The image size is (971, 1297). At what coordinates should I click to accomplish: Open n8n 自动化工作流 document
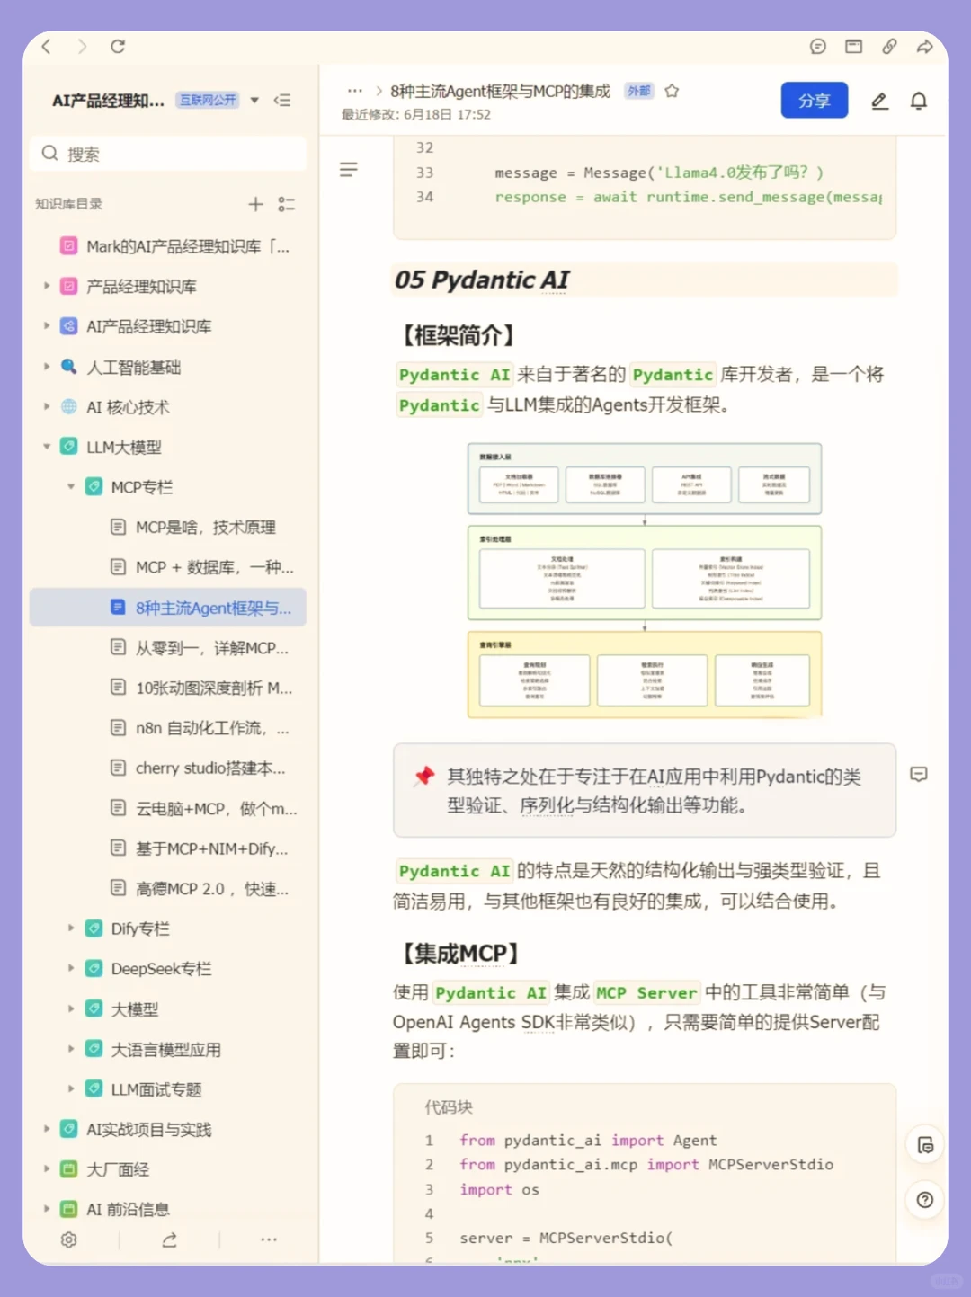pos(168,728)
